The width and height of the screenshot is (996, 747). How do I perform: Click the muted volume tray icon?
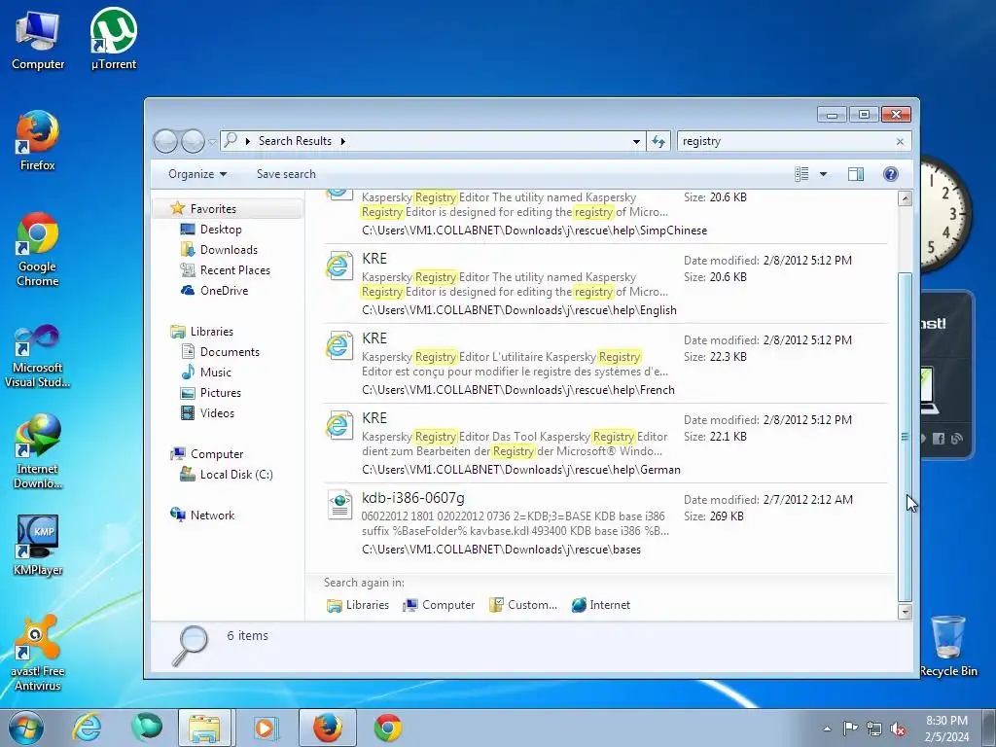pos(898,729)
